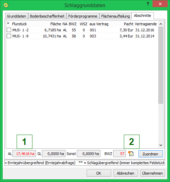
Task: Open the Grunddaten tab
Action: click(x=16, y=16)
